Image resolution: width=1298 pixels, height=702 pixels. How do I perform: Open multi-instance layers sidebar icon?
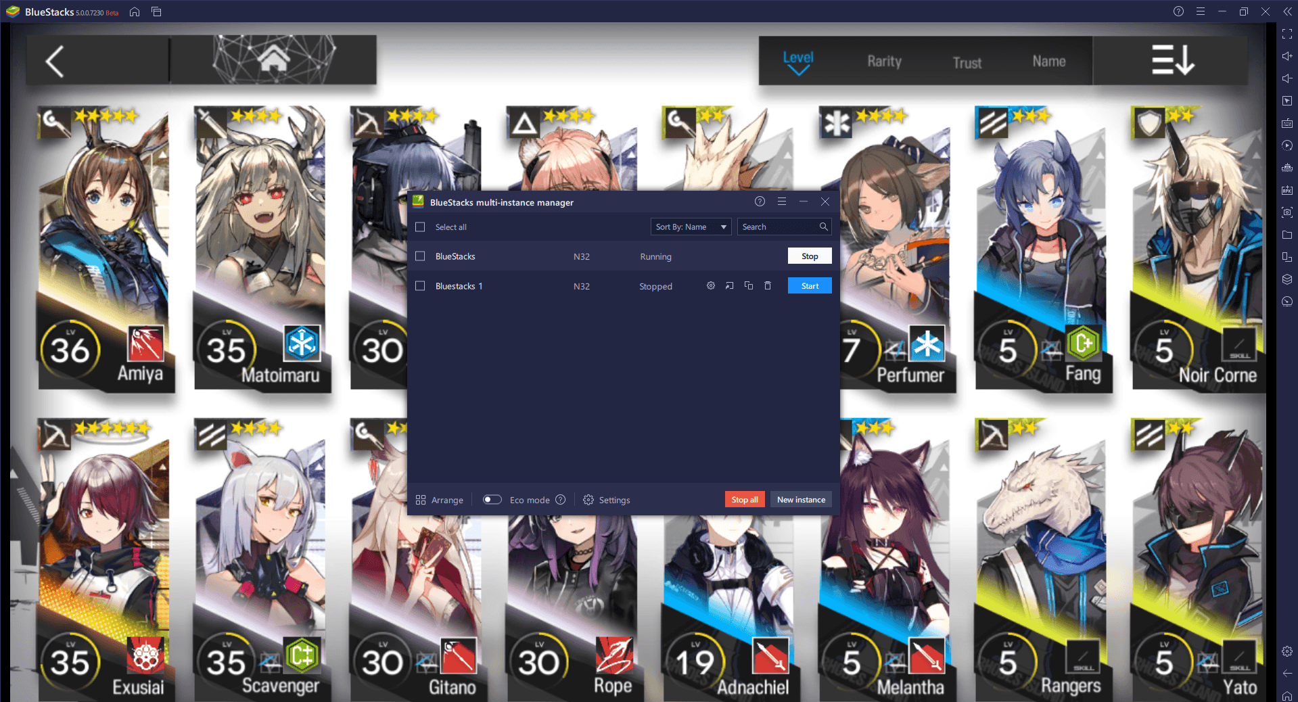[x=1287, y=279]
